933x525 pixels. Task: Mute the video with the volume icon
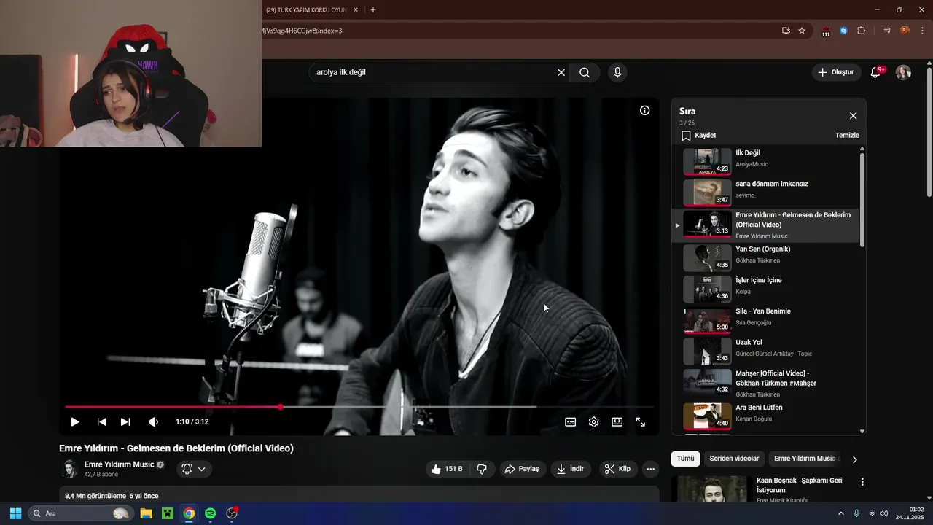(153, 421)
